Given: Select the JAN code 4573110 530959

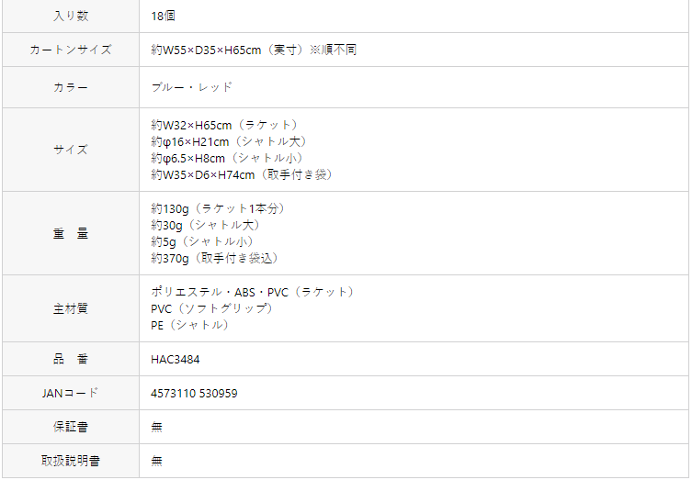Looking at the screenshot, I should pos(194,393).
